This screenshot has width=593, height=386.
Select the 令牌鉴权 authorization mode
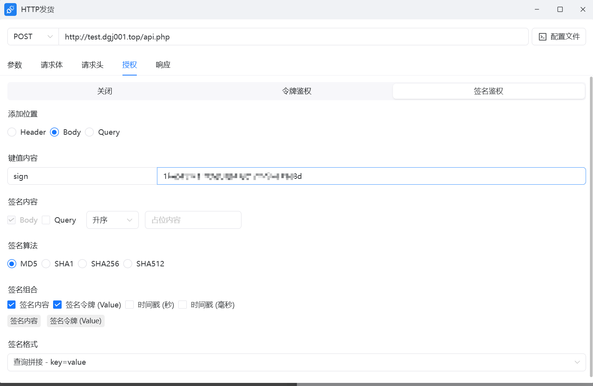pyautogui.click(x=296, y=91)
